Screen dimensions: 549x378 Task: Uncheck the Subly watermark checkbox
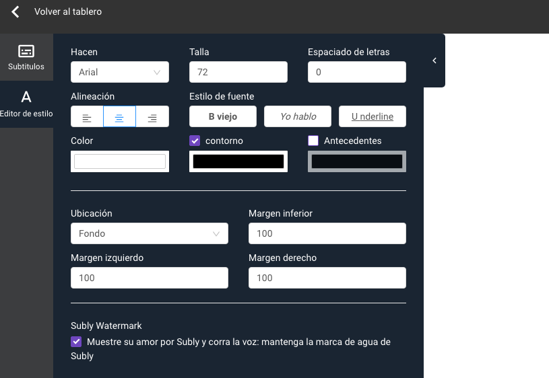76,342
